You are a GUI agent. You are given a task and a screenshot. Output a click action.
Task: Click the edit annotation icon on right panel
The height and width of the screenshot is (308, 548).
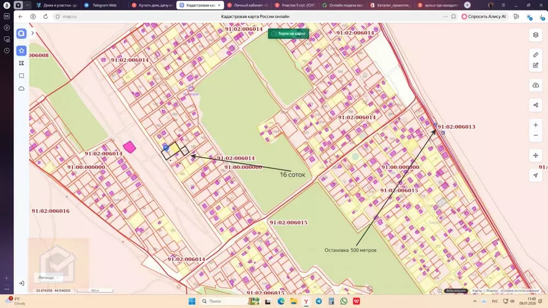pos(535,65)
